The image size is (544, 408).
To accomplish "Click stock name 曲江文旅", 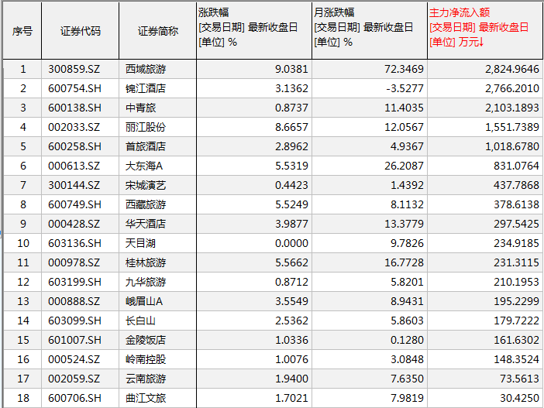I will 146,398.
